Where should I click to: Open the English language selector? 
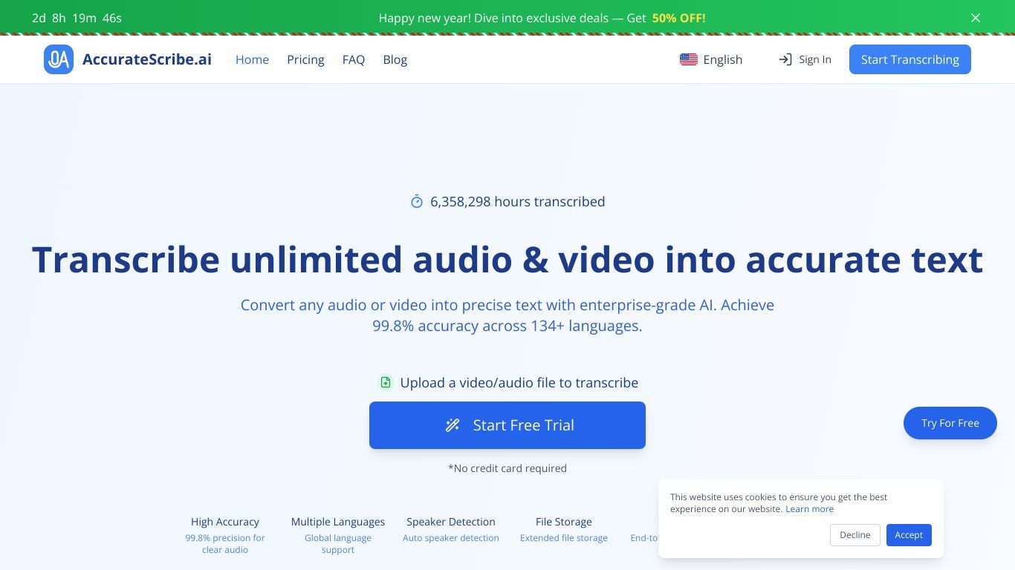[x=711, y=59]
